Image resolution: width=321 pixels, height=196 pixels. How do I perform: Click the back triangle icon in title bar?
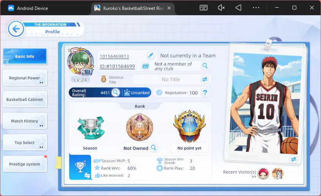click(x=238, y=8)
